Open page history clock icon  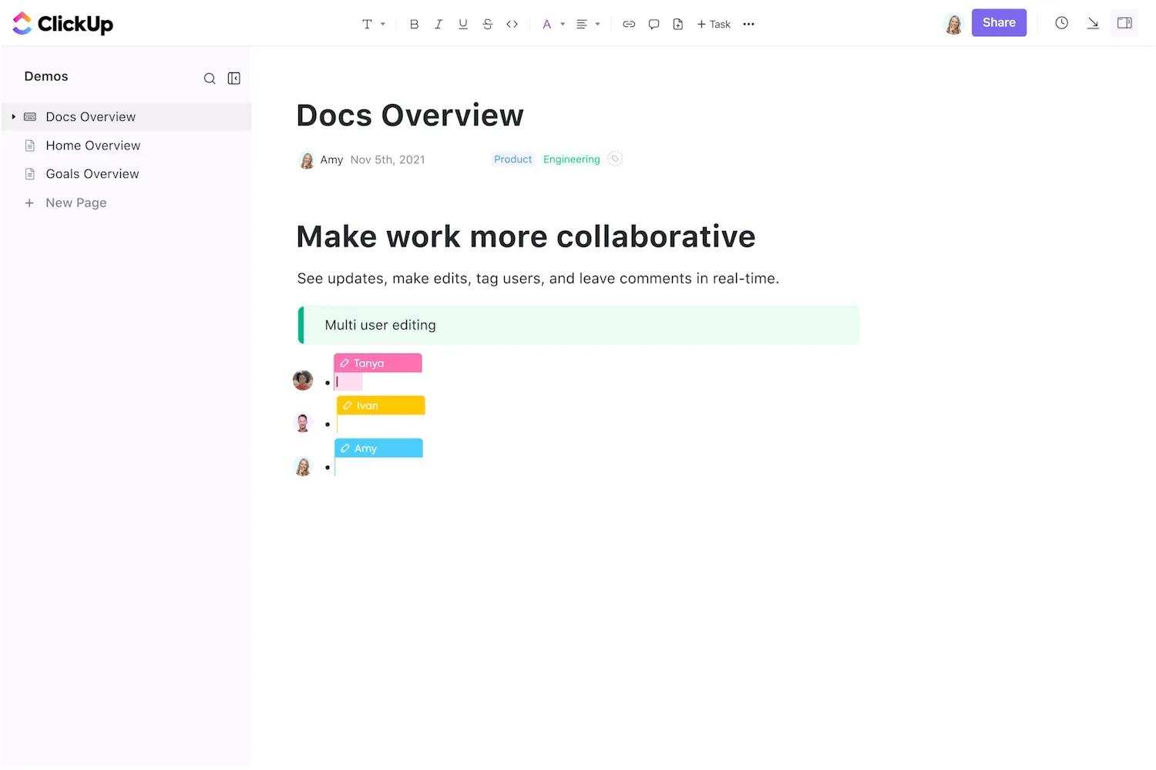click(x=1062, y=23)
